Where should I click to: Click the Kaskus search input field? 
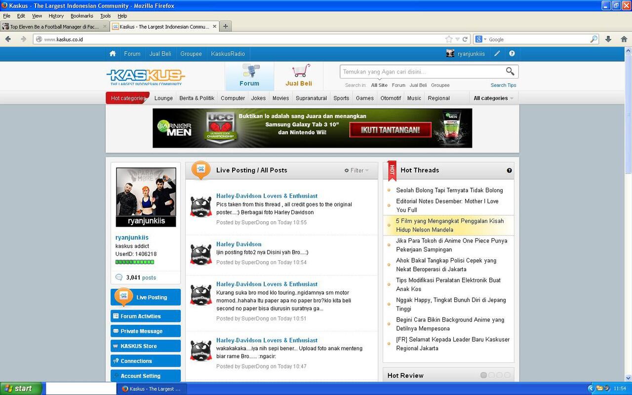(x=422, y=72)
